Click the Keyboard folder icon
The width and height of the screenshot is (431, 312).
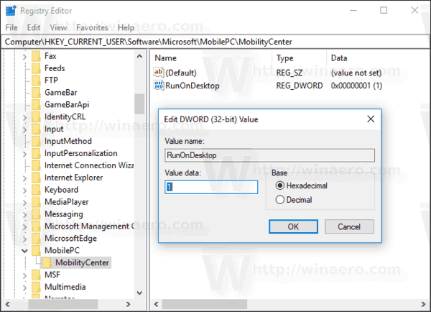tap(36, 190)
